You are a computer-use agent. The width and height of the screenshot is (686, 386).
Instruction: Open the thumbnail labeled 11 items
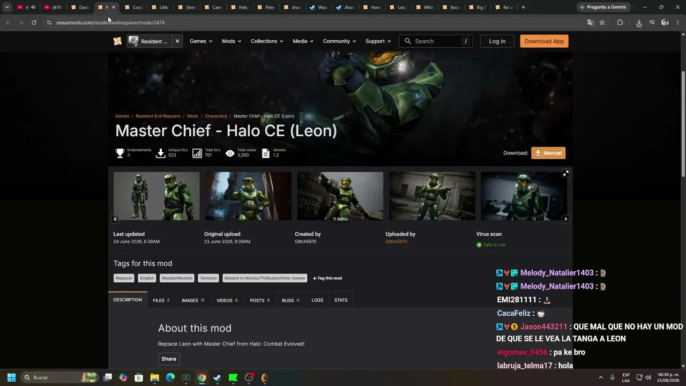pos(340,196)
